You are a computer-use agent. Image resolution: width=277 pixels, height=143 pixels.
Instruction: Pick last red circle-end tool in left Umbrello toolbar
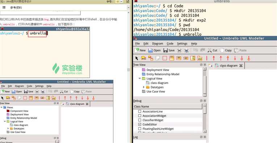[x=93, y=98]
